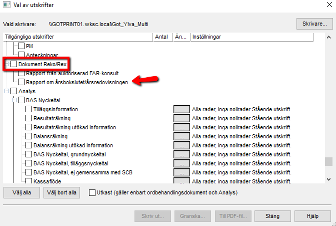This screenshot has height=226, width=336.
Task: Select settings text on Balansräkning row
Action: [x=241, y=136]
